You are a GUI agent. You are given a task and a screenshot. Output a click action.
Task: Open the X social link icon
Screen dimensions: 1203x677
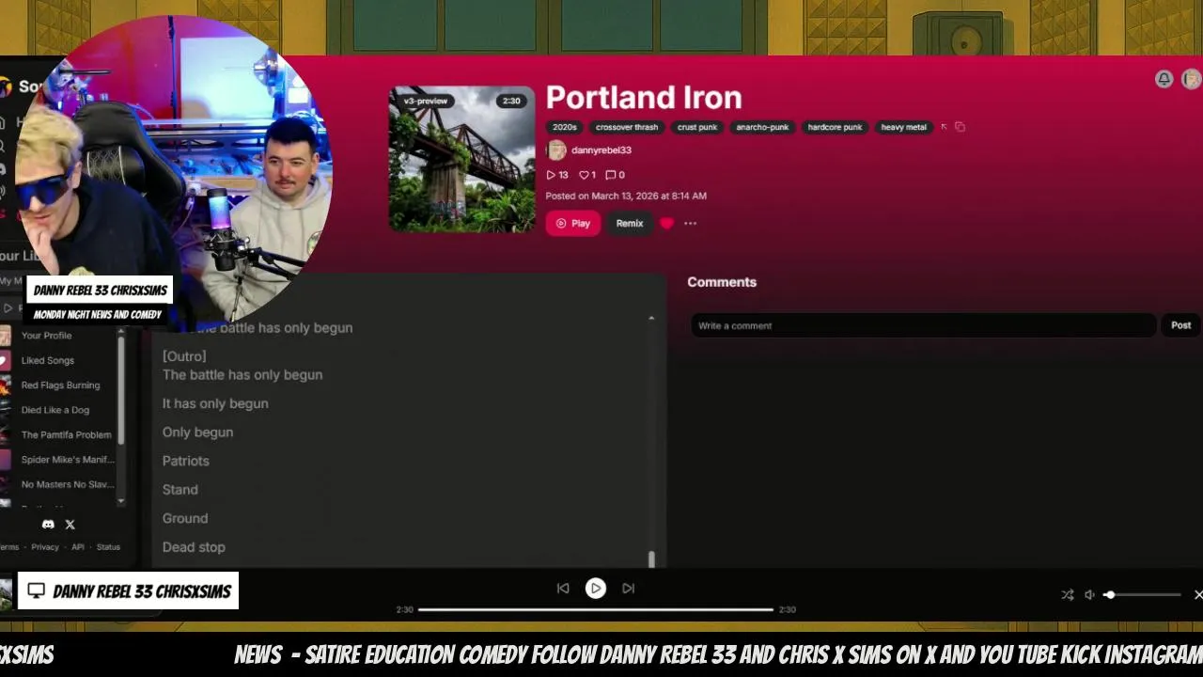[x=70, y=525]
